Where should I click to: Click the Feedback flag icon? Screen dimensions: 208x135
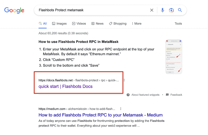tap(167, 95)
